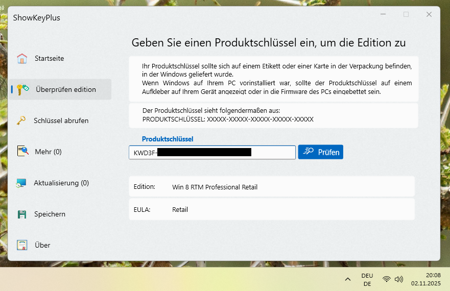
Task: Click the Edition value Win 8 RTM Professional Retail
Action: [215, 187]
